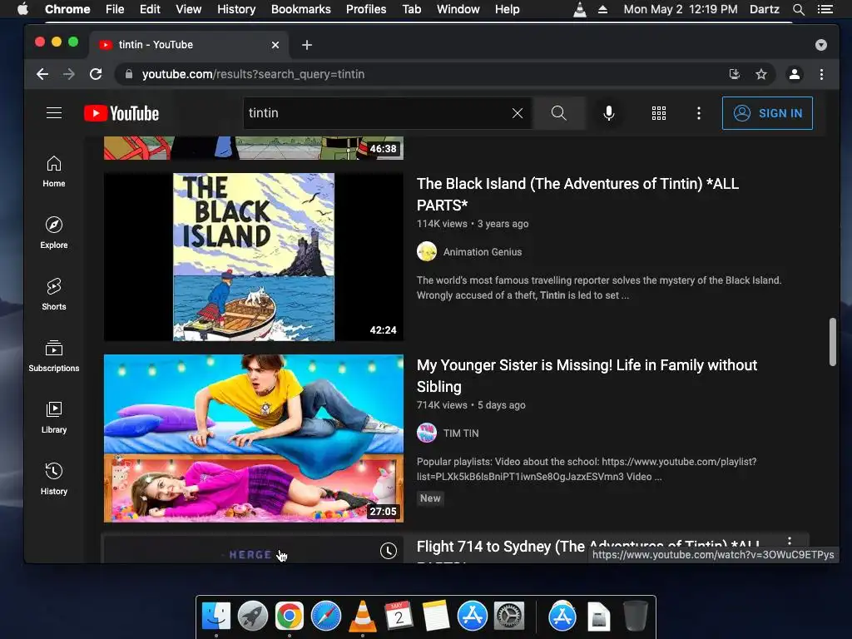Click the search magnifier button

[558, 113]
